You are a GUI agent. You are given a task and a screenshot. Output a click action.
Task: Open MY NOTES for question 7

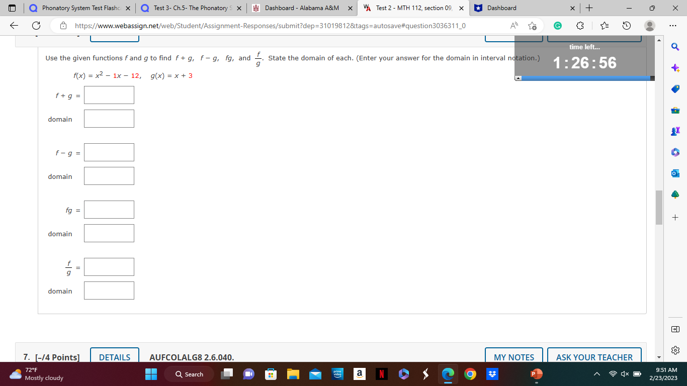[514, 357]
